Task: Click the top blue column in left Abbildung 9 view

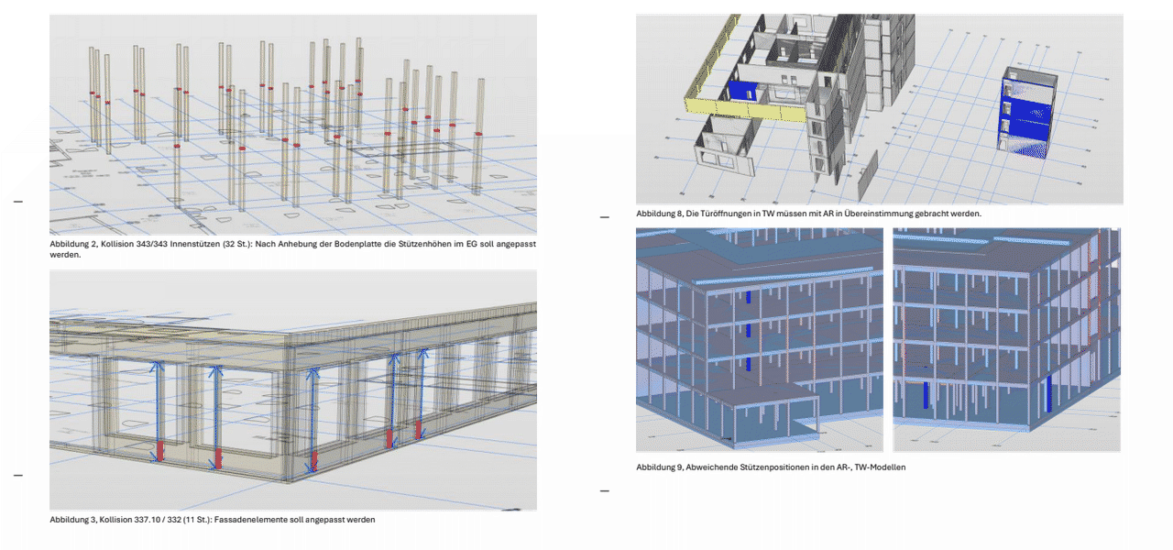Action: [748, 298]
